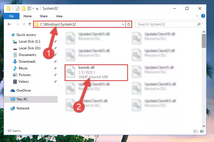Click the magnifier search icon

point(199,24)
